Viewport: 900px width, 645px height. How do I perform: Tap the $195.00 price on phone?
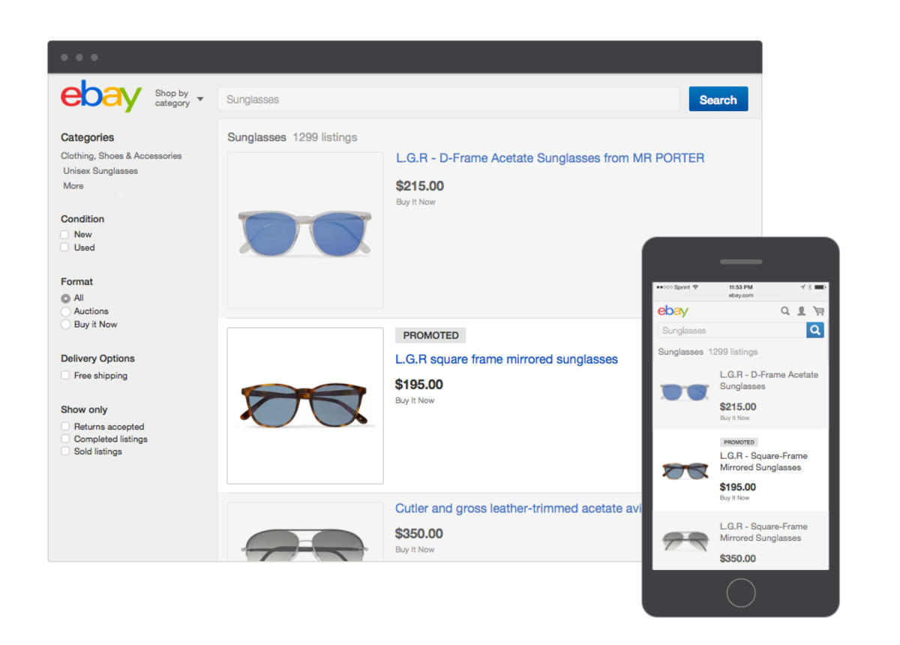(x=738, y=487)
